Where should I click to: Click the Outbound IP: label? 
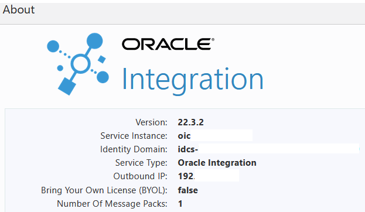coord(141,176)
